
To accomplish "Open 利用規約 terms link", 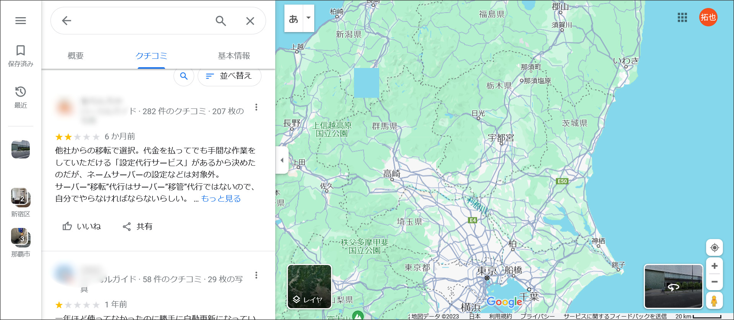I will [x=500, y=316].
